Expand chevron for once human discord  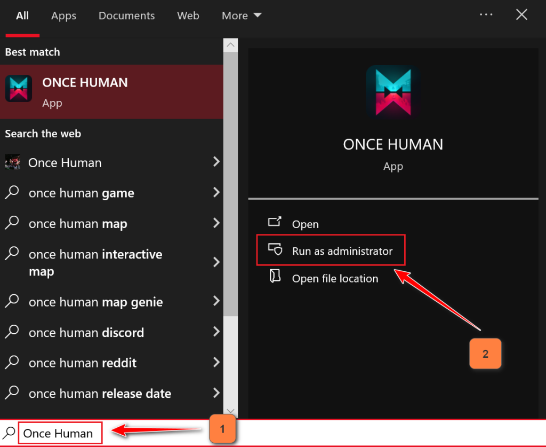point(216,332)
